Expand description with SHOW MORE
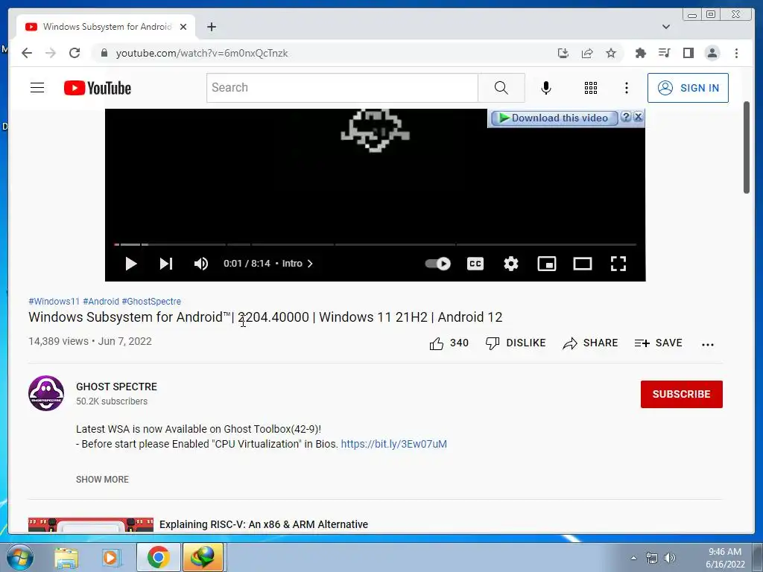This screenshot has width=763, height=572. (x=102, y=480)
